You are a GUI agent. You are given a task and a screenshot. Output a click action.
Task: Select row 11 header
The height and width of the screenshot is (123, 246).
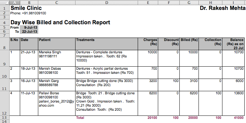tap(5, 85)
